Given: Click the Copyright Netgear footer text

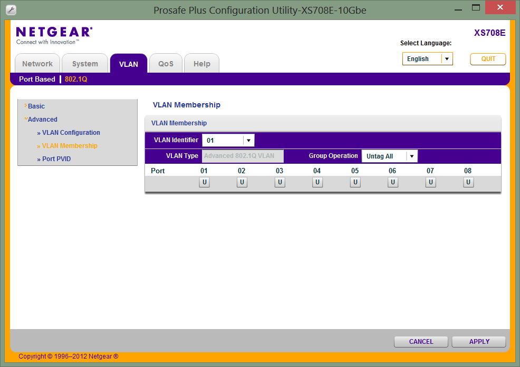Looking at the screenshot, I should point(69,356).
